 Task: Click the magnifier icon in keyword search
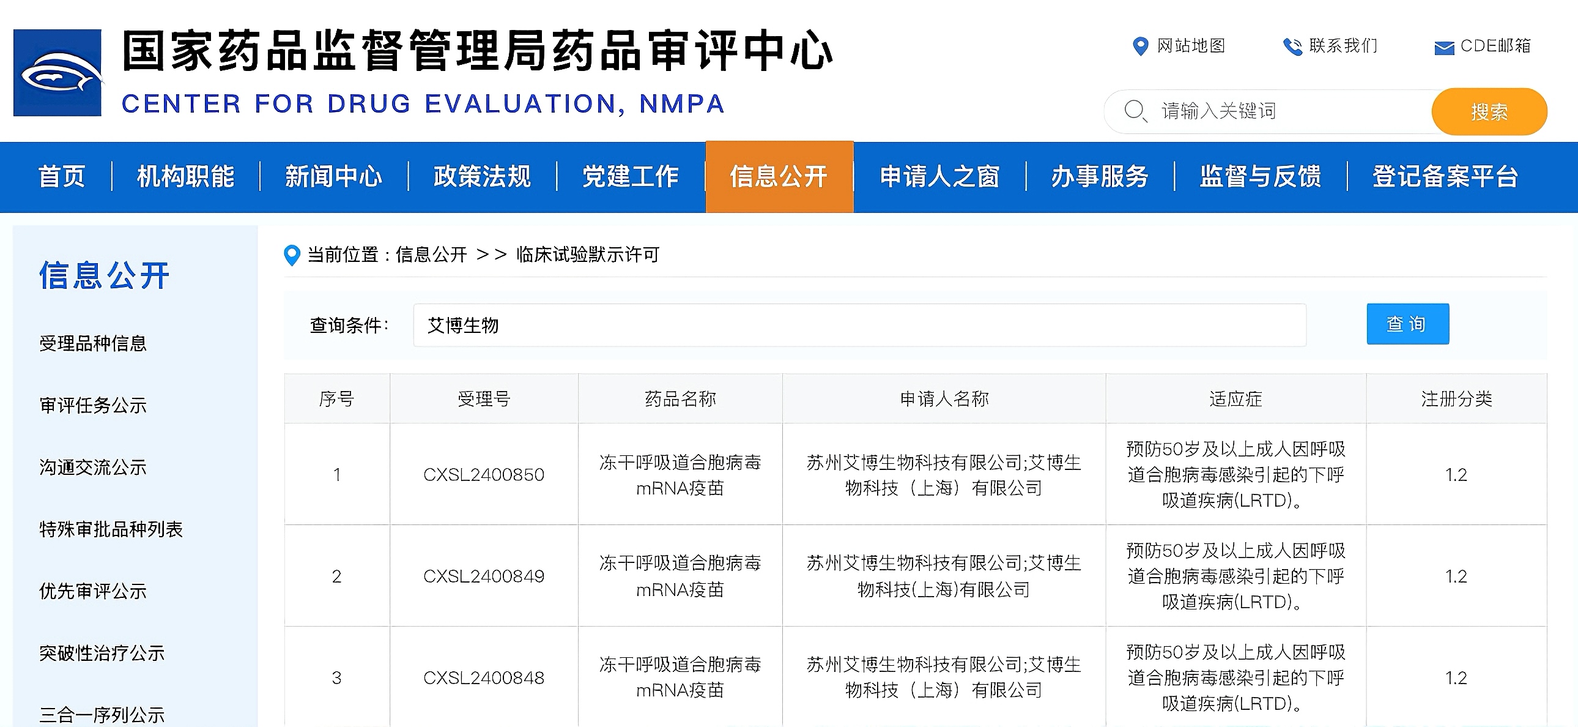[1135, 111]
